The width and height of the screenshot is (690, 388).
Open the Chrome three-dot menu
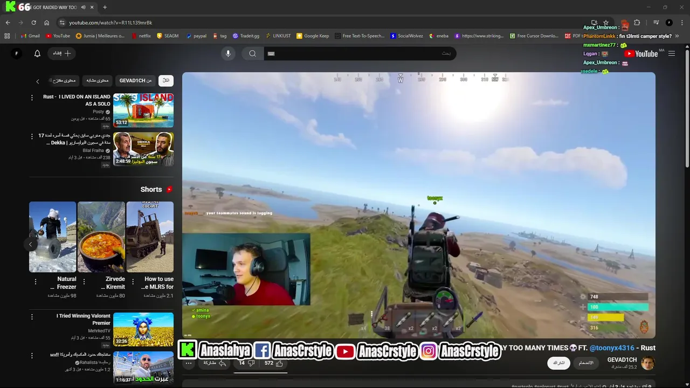(x=682, y=23)
